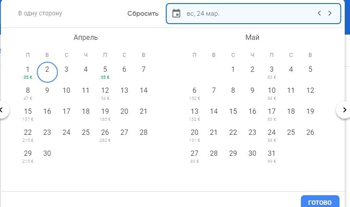Choose April 5 with the 35 € fare
This screenshot has width=350, height=207.
(105, 71)
